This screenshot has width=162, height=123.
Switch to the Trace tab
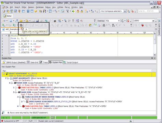[44, 62]
